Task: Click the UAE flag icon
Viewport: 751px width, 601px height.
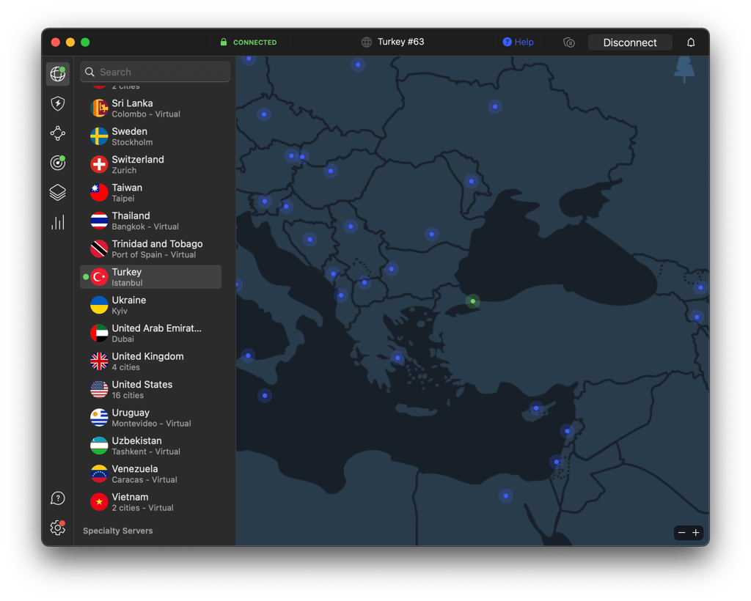Action: [99, 333]
